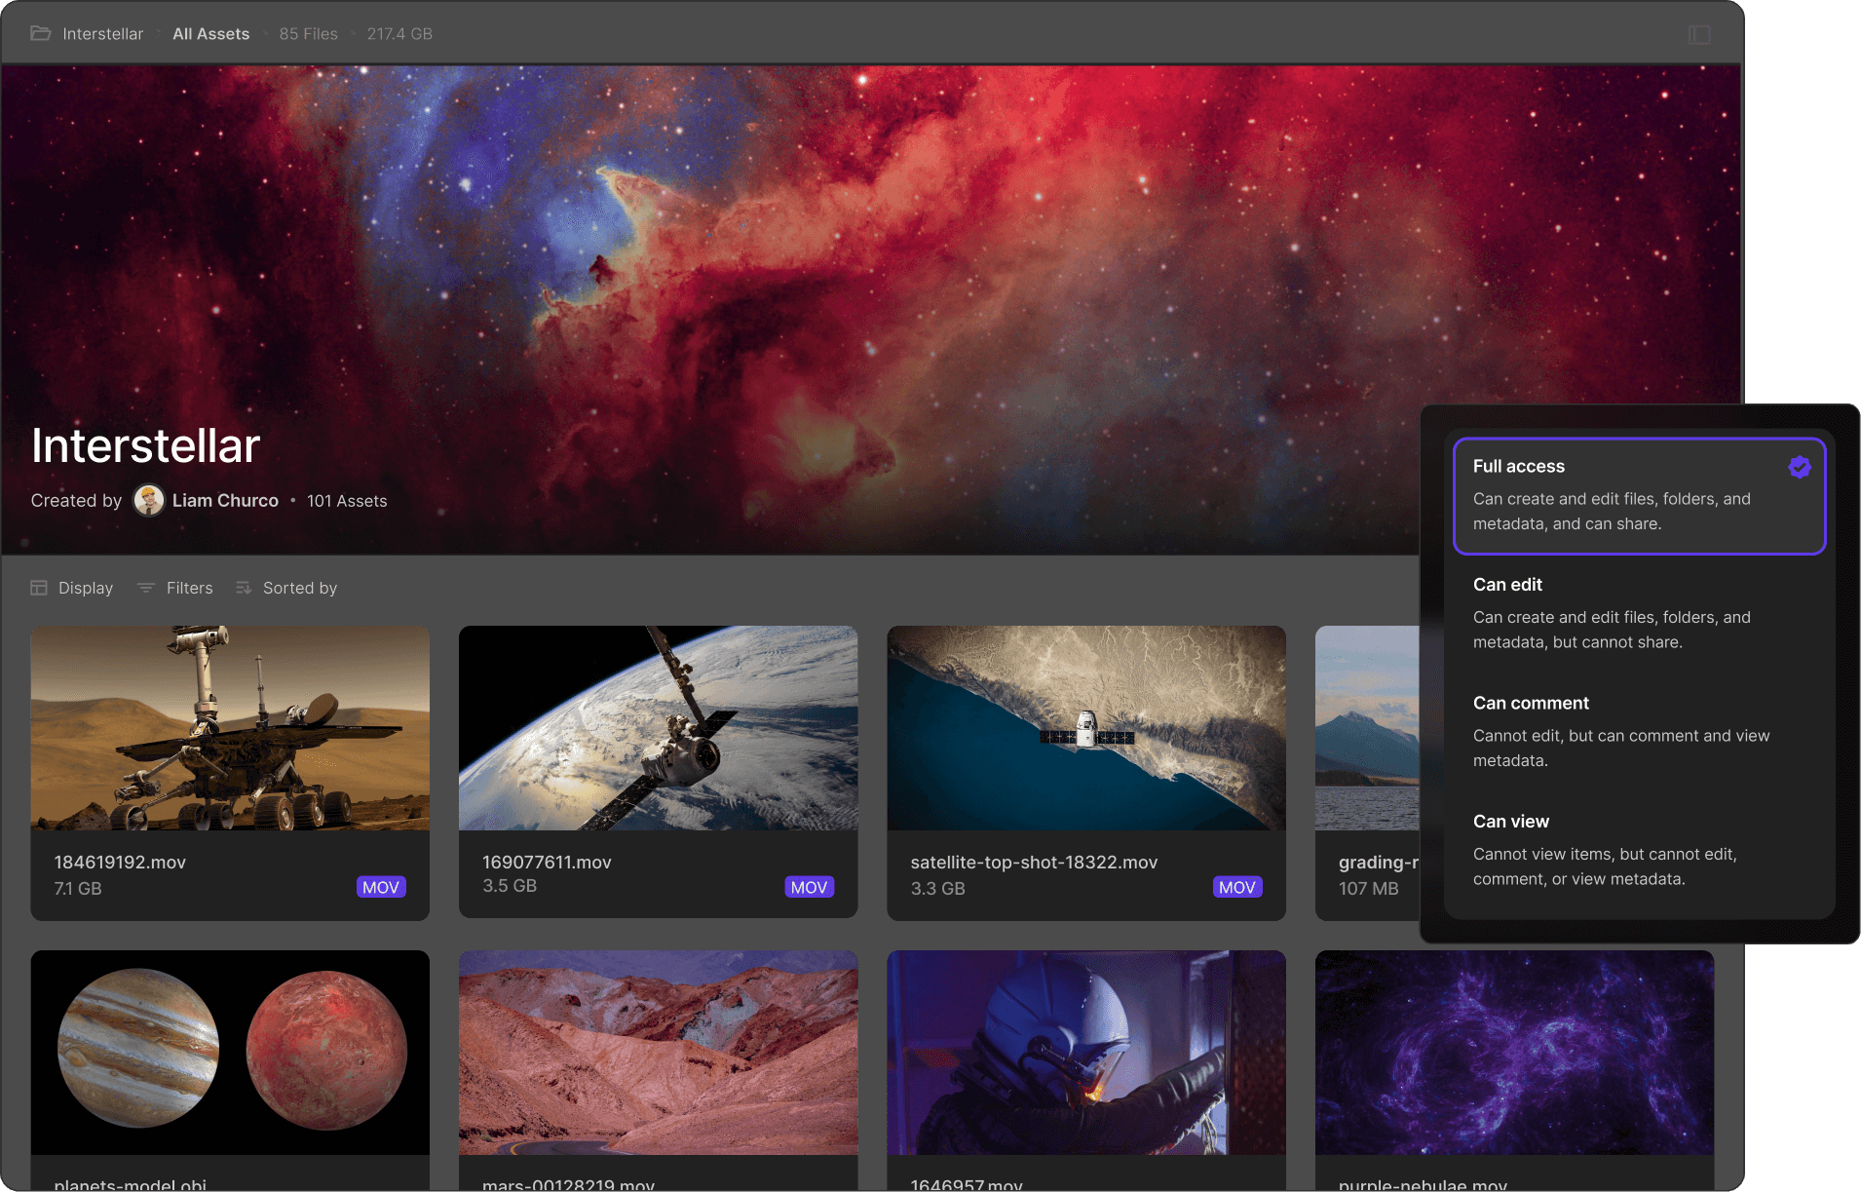The width and height of the screenshot is (1861, 1192).
Task: Click the Full access checkmark badge
Action: [1800, 467]
